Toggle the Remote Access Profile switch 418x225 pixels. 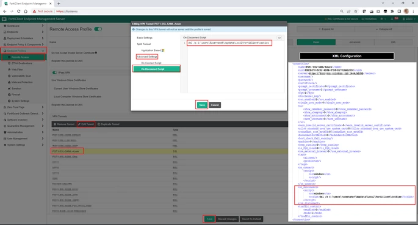click(x=98, y=29)
